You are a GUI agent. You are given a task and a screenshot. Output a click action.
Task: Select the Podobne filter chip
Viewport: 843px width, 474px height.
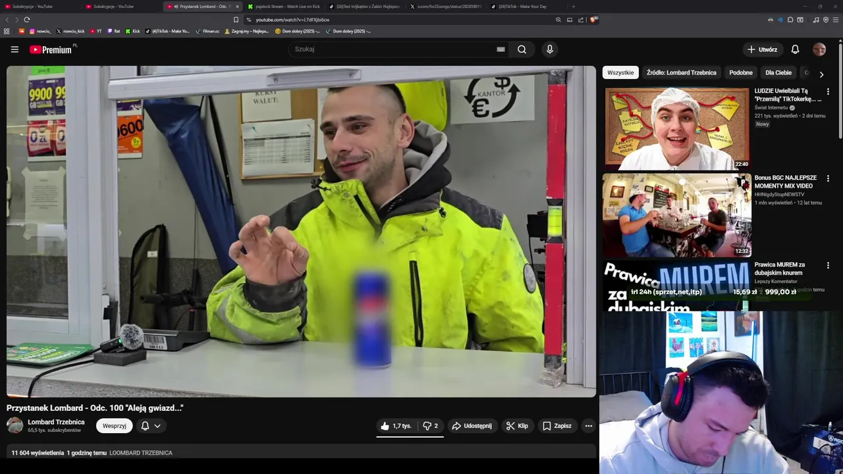click(741, 72)
